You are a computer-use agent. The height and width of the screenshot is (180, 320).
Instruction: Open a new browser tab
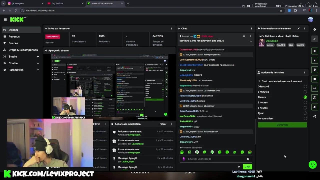[128, 3]
